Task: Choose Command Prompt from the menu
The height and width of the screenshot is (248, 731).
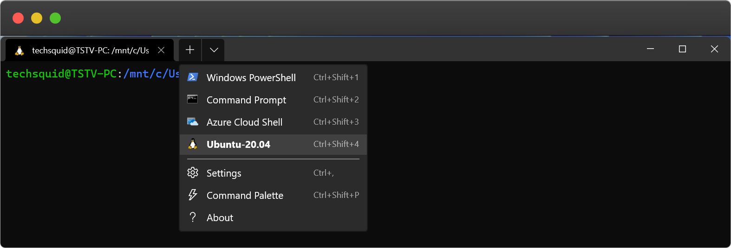Action: click(273, 100)
